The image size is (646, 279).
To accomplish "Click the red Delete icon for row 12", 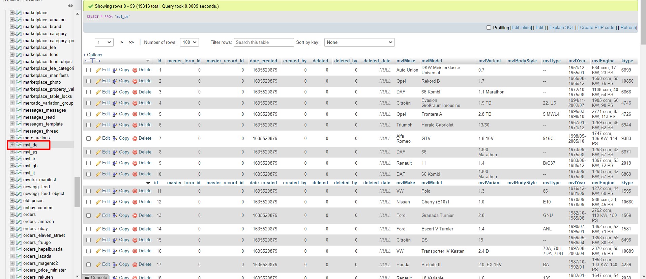I will click(135, 202).
